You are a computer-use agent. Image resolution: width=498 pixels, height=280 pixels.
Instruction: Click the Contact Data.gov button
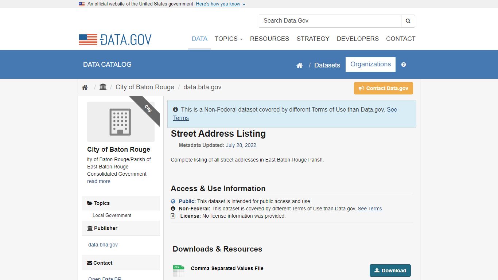[384, 88]
